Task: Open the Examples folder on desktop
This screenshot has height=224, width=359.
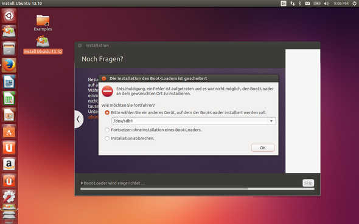Action: (43, 23)
